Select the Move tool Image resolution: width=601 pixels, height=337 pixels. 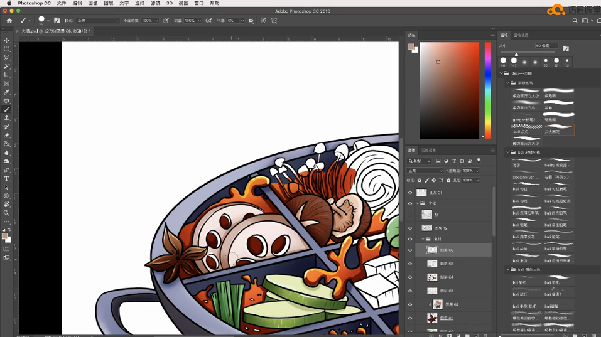6,40
